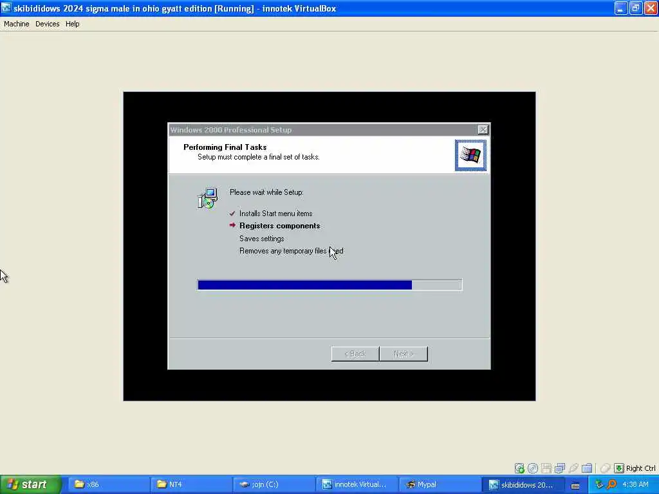Click the red arrow beside Registers components
Viewport: 659px width, 494px height.
click(x=232, y=225)
